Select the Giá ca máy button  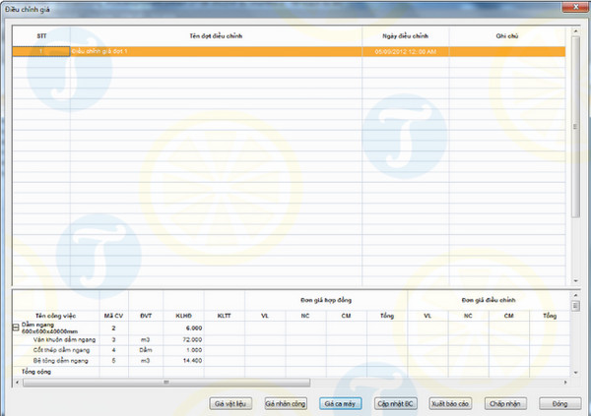point(339,403)
